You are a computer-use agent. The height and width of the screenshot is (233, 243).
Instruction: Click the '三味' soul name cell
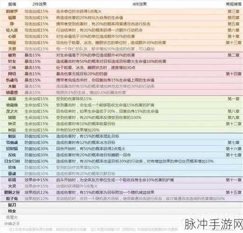pos(12,68)
